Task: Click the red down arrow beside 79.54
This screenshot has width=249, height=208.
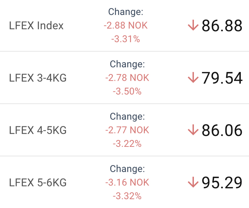Action: pyautogui.click(x=193, y=78)
